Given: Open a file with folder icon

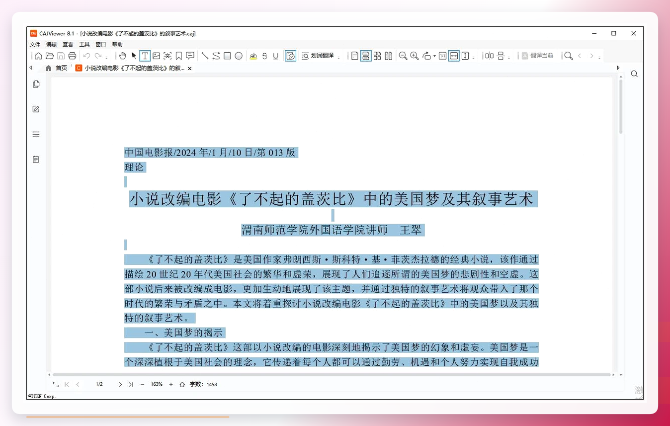Looking at the screenshot, I should 50,56.
